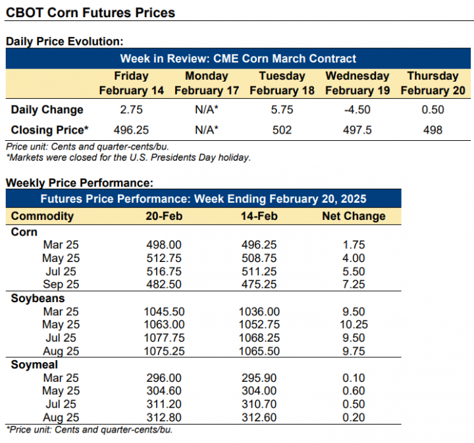Click the Net Change column header
Image resolution: width=474 pixels, height=443 pixels.
click(354, 216)
